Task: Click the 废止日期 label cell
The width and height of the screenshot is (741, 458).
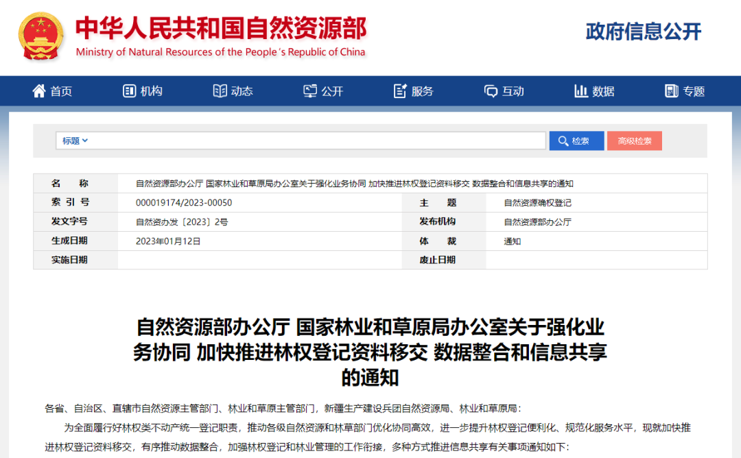Action: coord(444,260)
